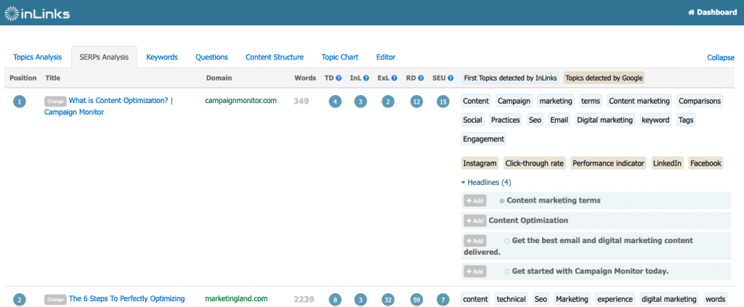Switch to the Editor tab
Image resolution: width=744 pixels, height=307 pixels.
click(x=386, y=57)
